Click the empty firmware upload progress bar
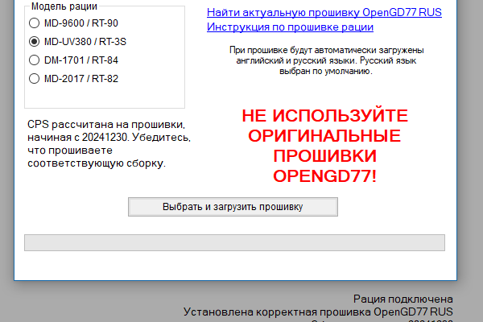483x322 pixels. pyautogui.click(x=234, y=242)
